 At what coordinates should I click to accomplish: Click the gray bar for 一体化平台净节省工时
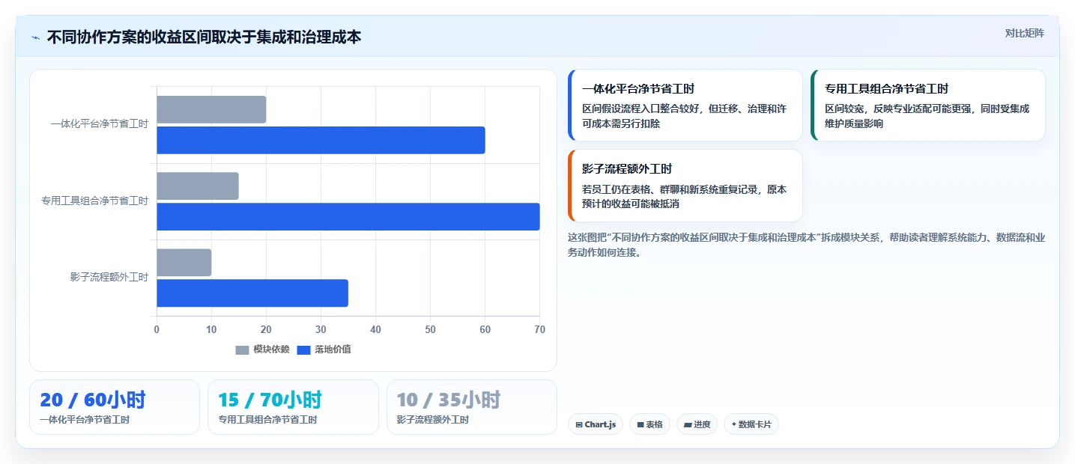pos(211,109)
